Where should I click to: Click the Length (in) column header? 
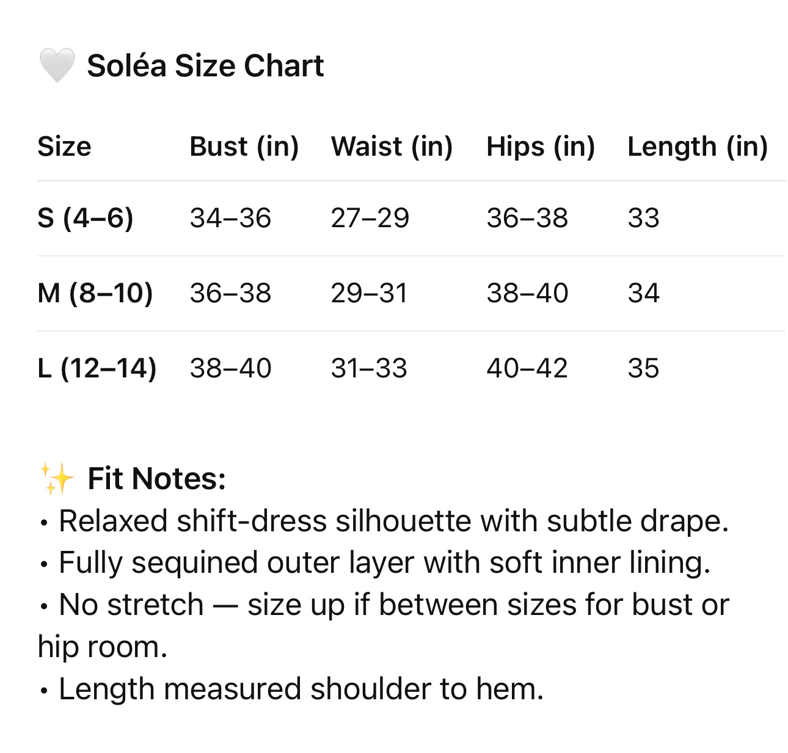click(698, 147)
